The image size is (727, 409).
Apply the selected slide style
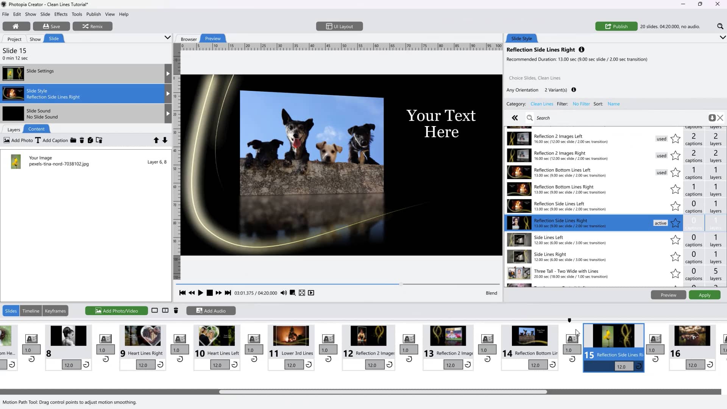704,295
